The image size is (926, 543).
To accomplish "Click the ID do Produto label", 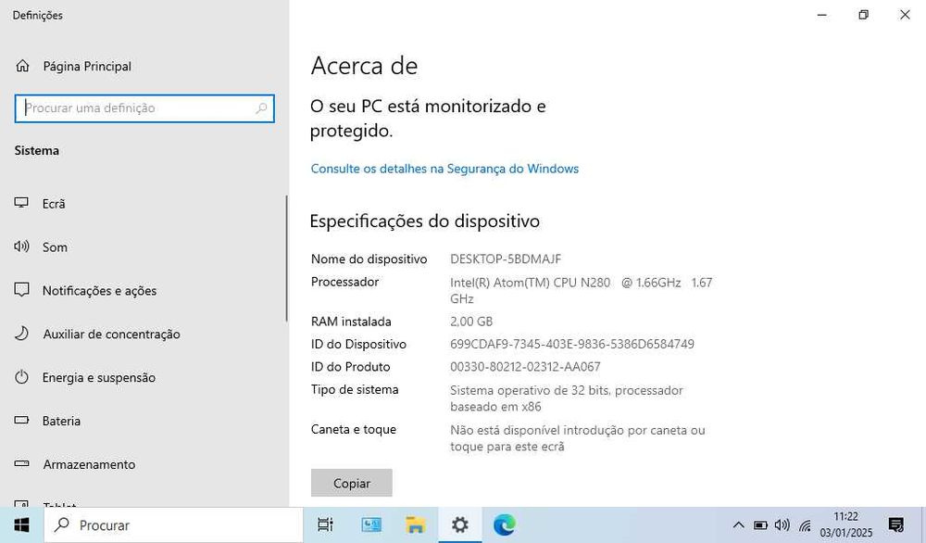I will point(350,366).
